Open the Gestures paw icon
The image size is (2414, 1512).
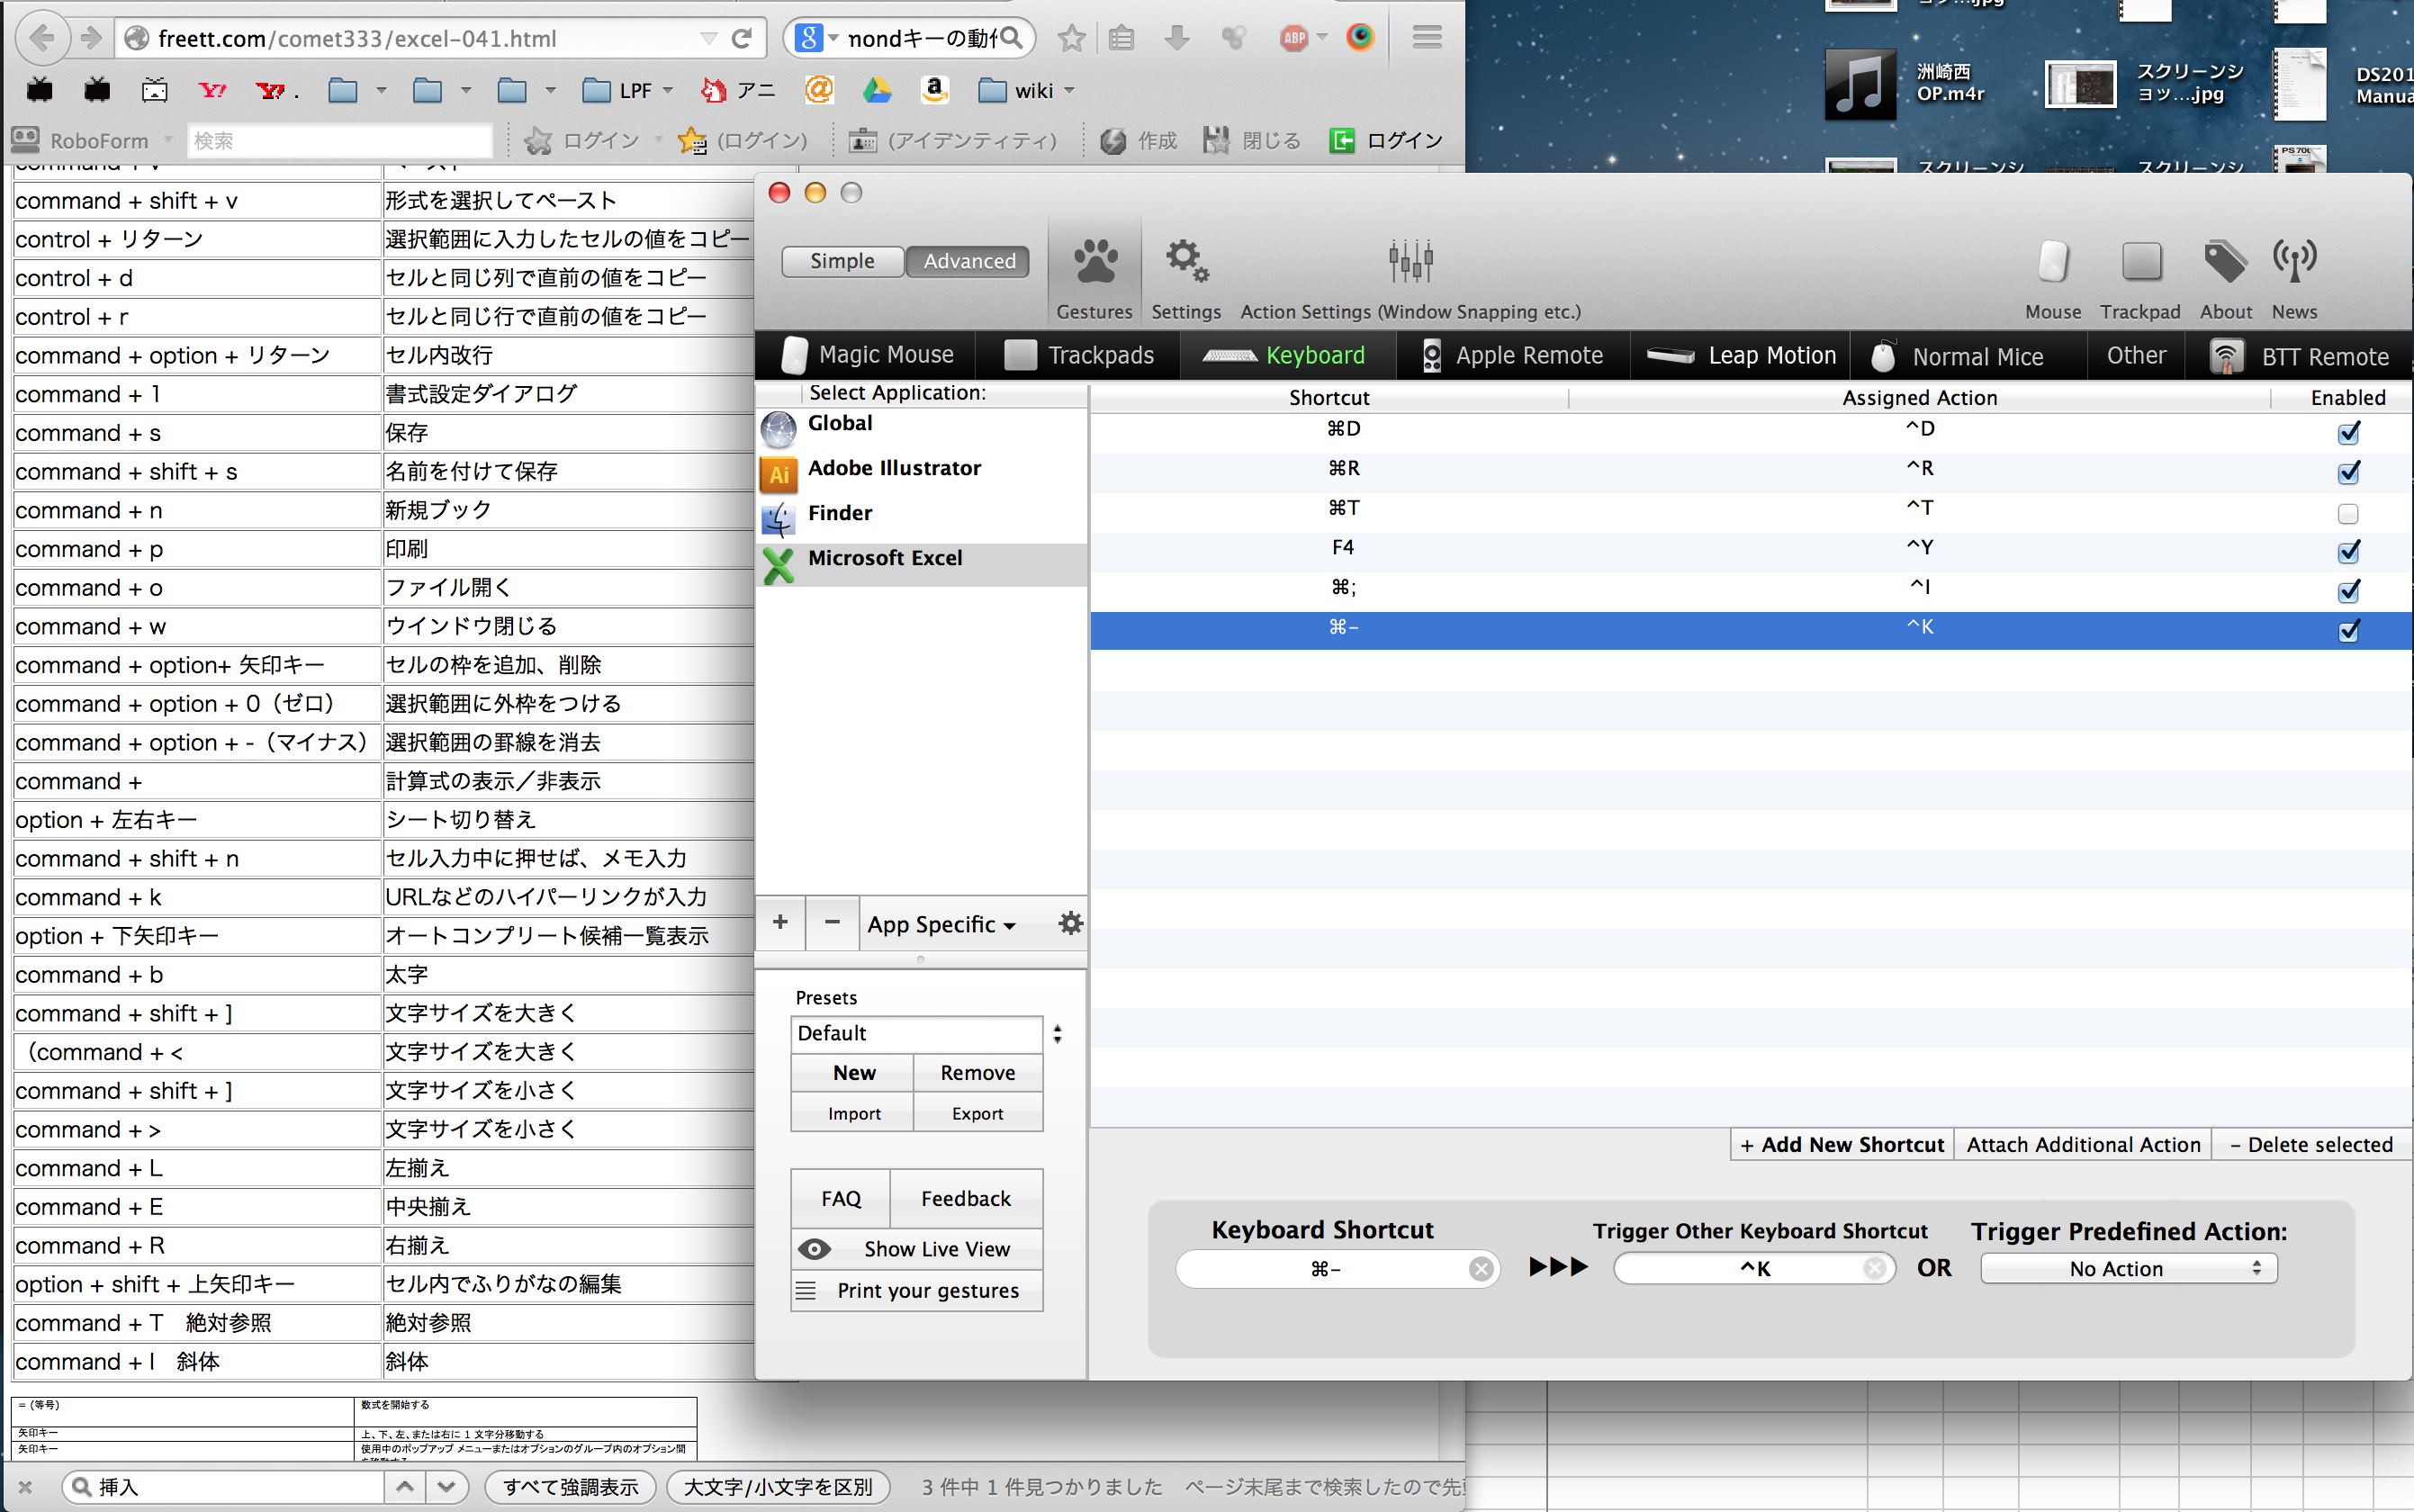[1095, 262]
